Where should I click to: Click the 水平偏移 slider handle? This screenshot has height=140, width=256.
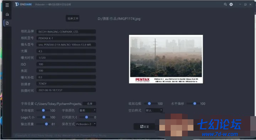tap(195, 104)
